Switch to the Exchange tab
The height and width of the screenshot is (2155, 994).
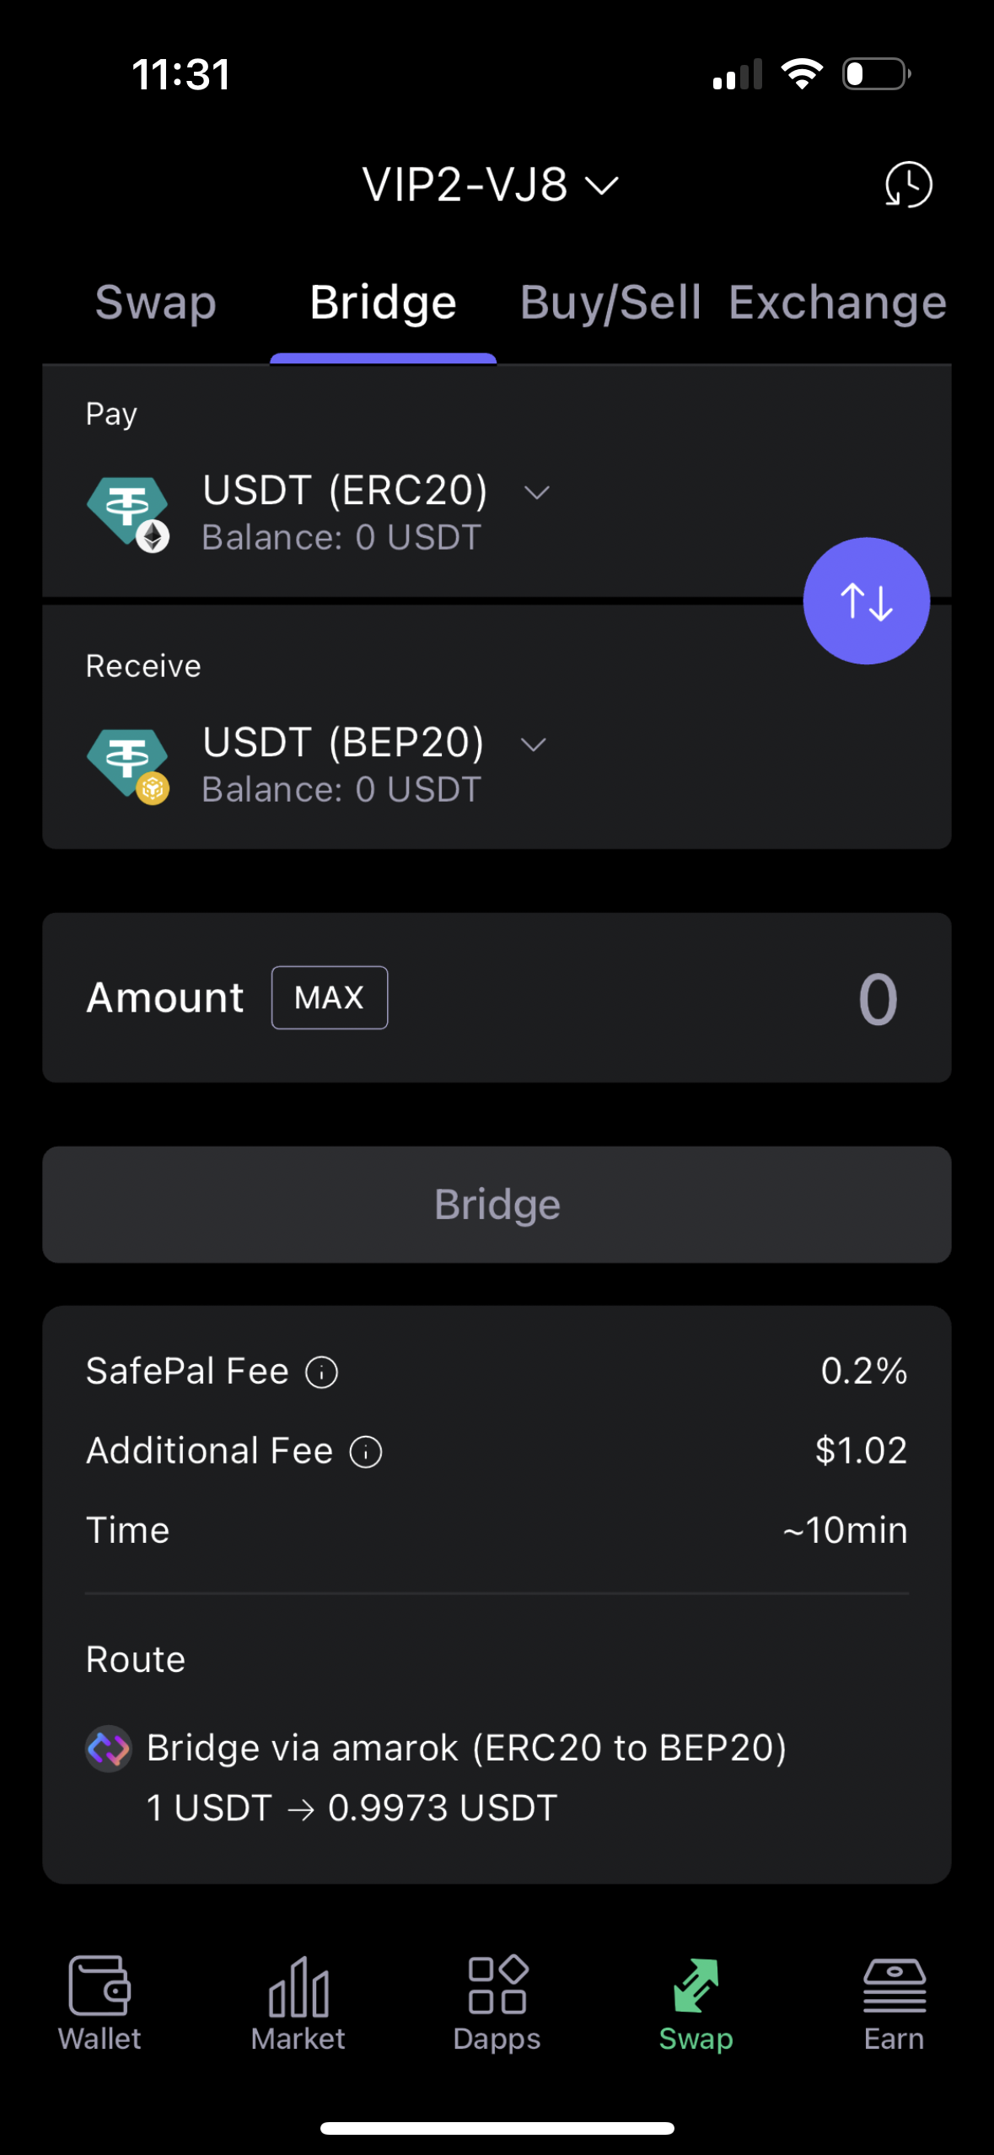pos(837,303)
